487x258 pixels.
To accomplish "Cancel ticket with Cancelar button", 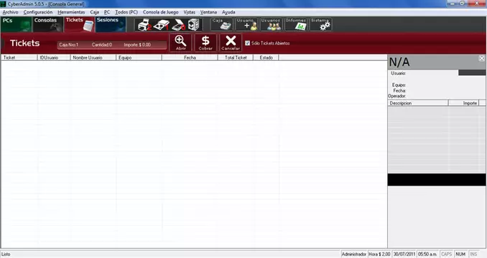I will pyautogui.click(x=231, y=43).
